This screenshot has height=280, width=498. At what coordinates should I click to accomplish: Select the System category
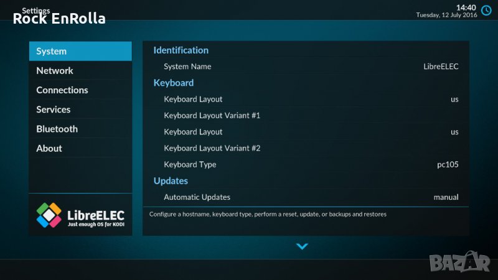click(x=80, y=51)
